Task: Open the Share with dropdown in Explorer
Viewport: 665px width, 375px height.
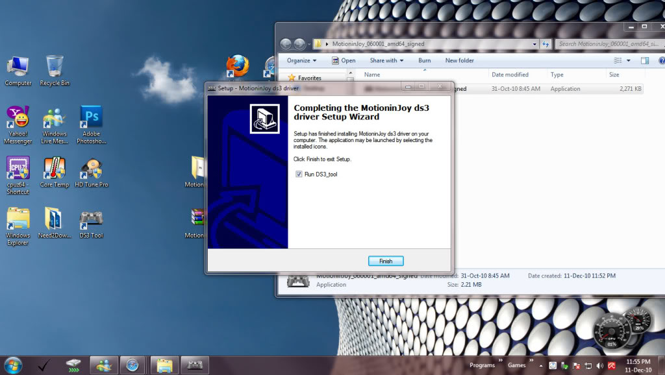Action: point(386,60)
